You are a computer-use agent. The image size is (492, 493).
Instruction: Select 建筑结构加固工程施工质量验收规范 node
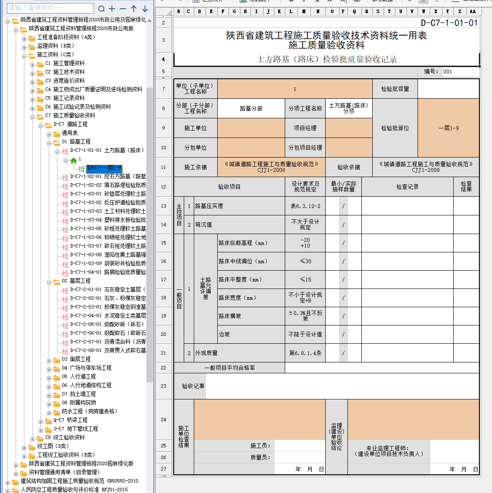coord(79,481)
